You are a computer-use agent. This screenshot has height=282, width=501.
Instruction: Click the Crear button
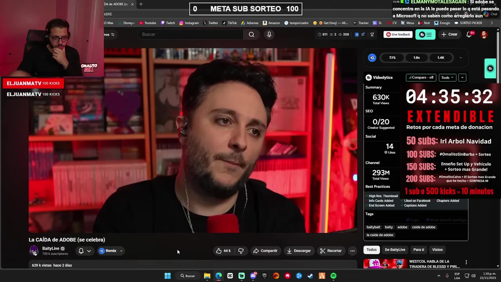click(x=449, y=34)
